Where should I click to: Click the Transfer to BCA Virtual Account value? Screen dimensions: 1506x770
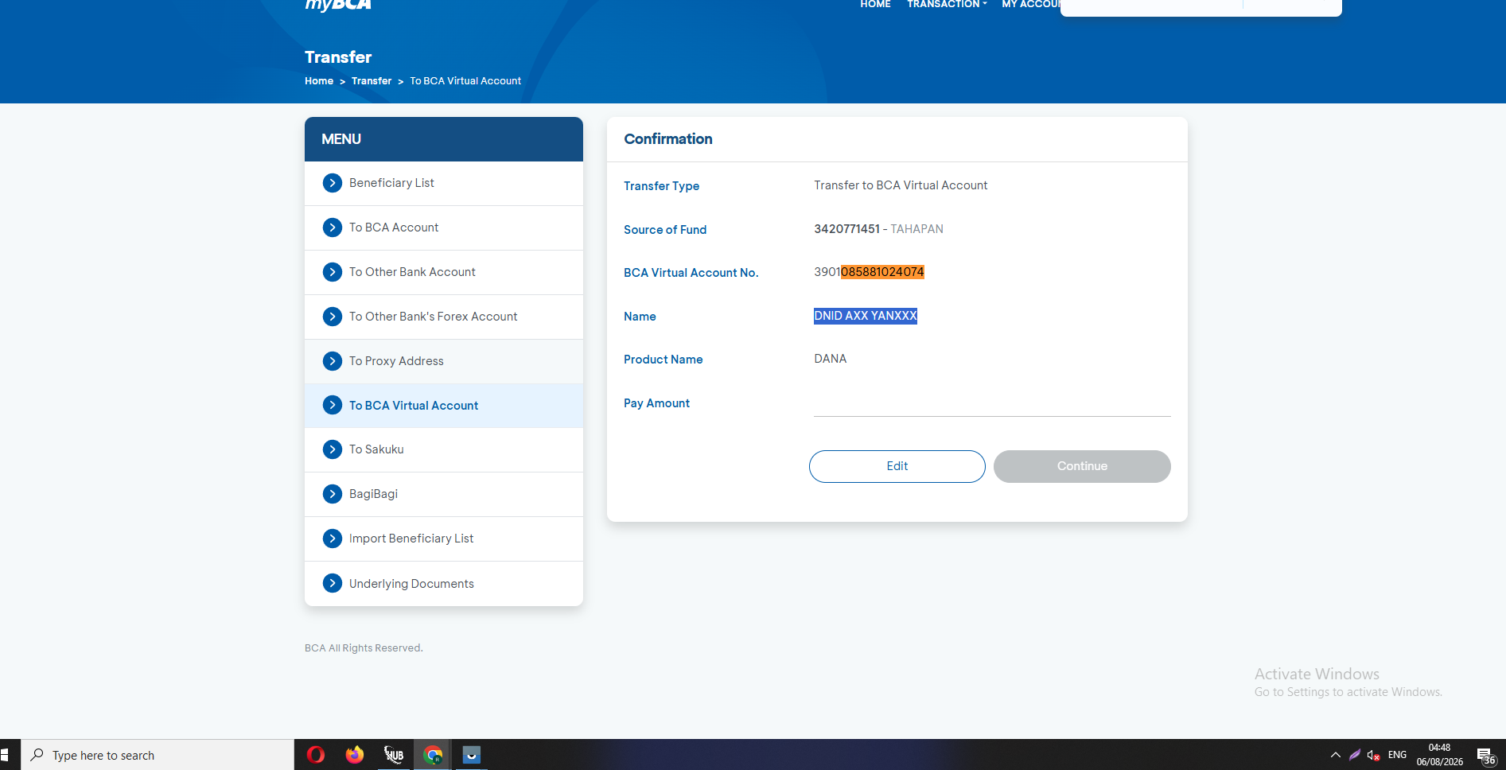[x=901, y=185]
